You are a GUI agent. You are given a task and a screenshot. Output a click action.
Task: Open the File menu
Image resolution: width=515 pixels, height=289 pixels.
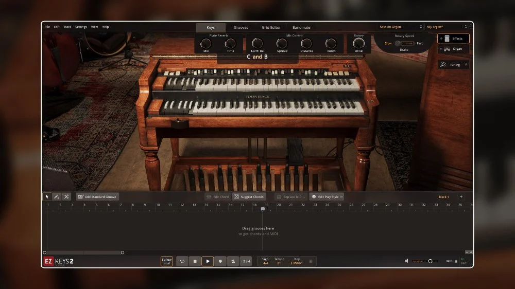point(47,27)
